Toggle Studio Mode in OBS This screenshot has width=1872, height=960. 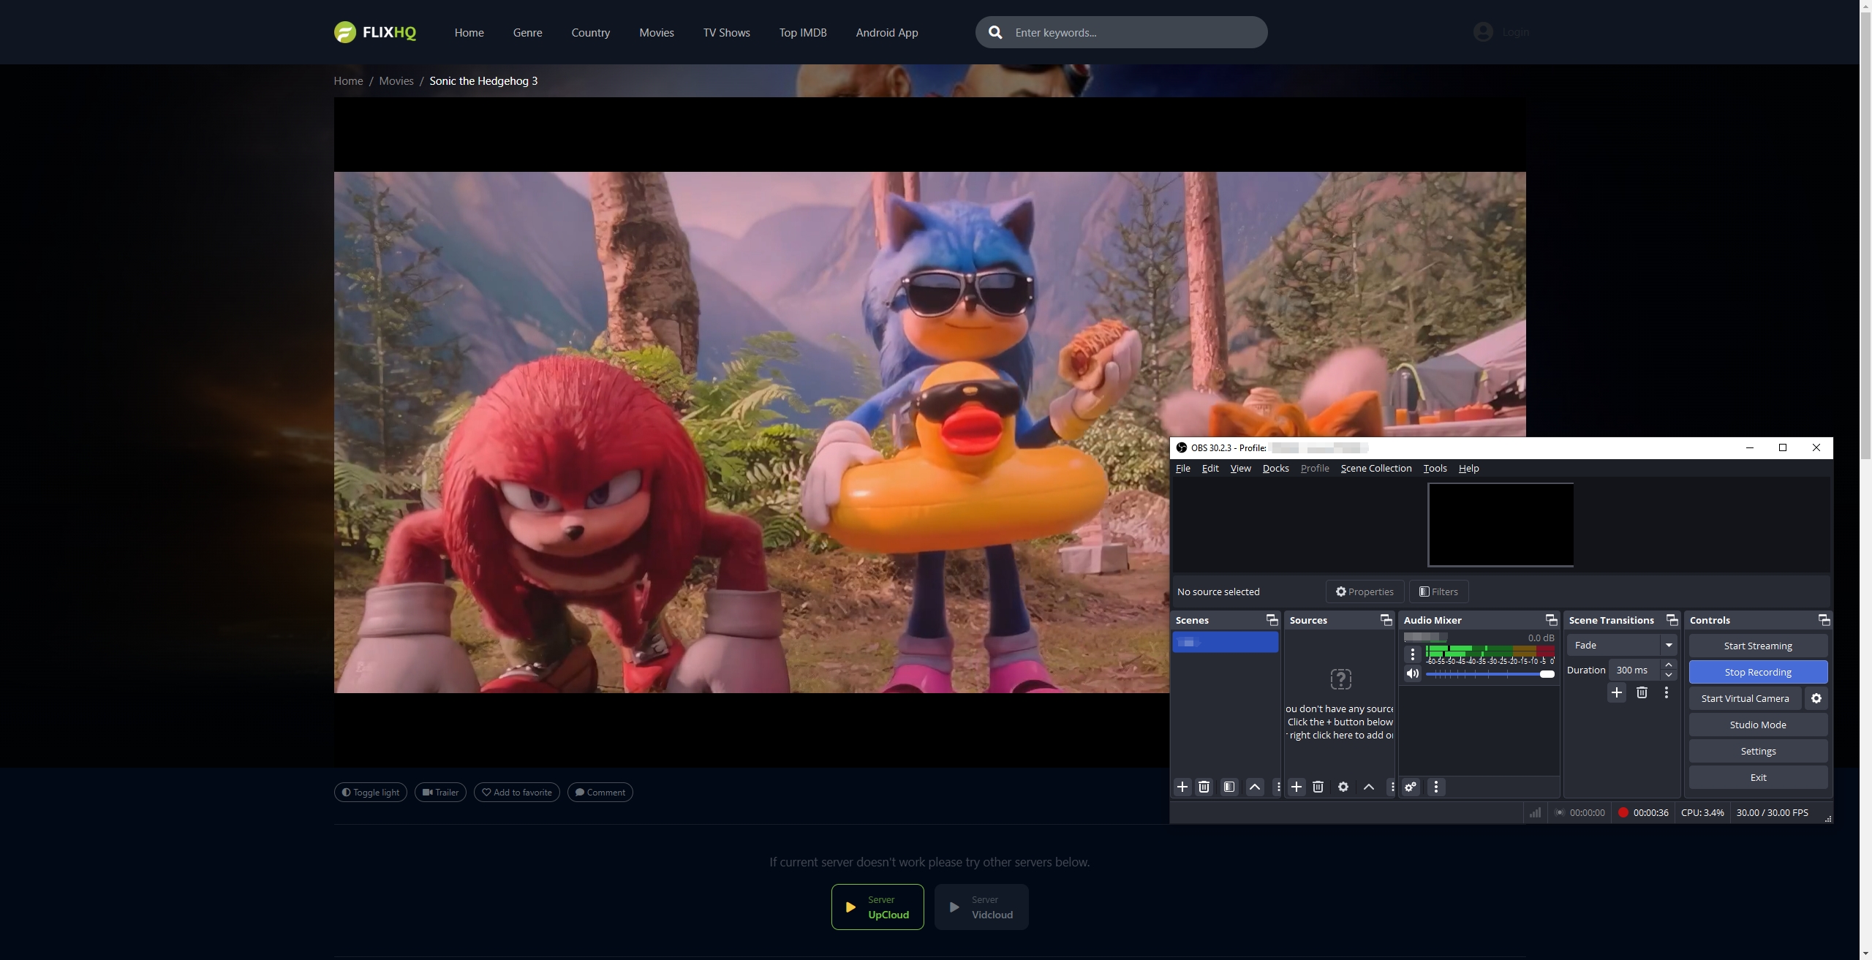[1758, 725]
